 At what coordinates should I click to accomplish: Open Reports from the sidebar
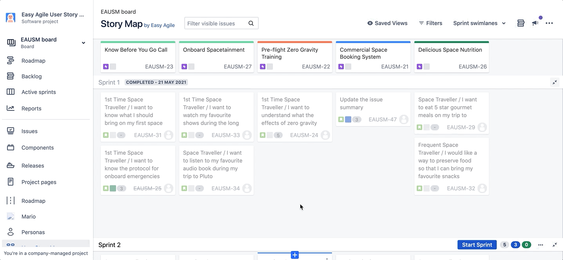click(x=31, y=108)
